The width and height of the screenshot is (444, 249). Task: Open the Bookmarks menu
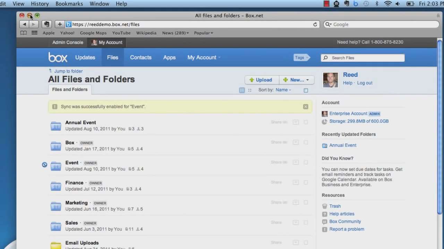click(69, 4)
